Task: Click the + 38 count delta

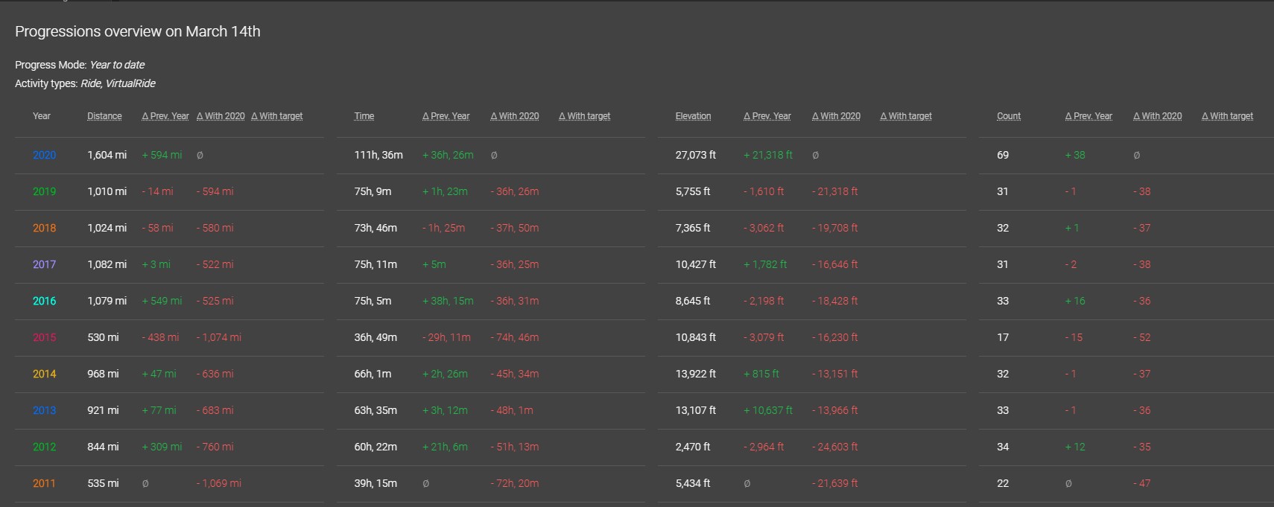Action: point(1075,155)
